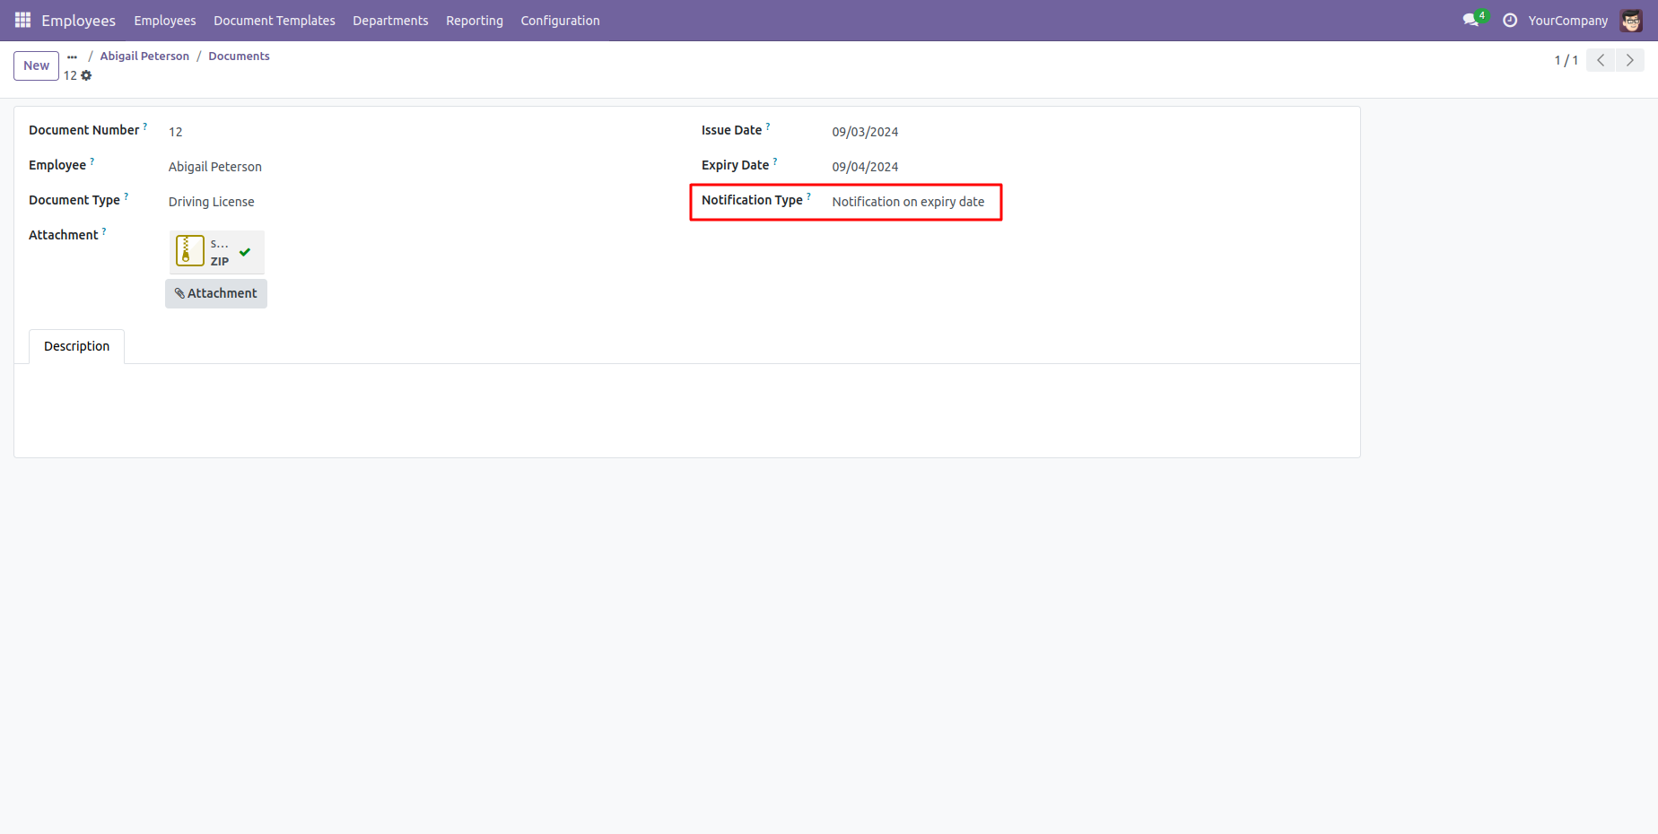1658x834 pixels.
Task: Go to previous record arrow
Action: point(1601,60)
